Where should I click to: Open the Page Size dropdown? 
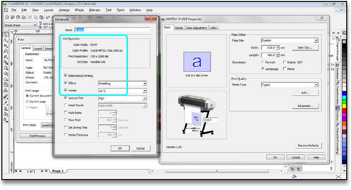(315, 40)
